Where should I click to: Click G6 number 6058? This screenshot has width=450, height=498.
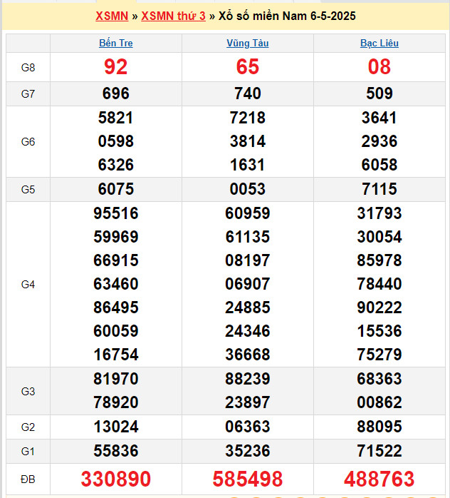pyautogui.click(x=380, y=165)
